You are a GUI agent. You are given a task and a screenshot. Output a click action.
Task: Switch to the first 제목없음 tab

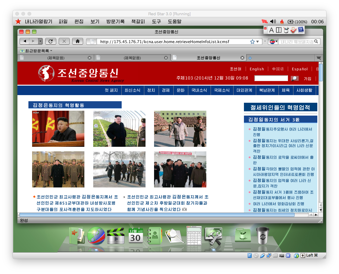[x=56, y=58]
